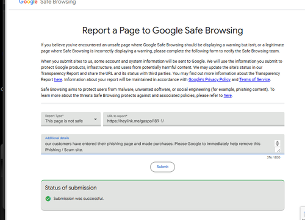Click the 376 / 800 character counter

tap(273, 157)
